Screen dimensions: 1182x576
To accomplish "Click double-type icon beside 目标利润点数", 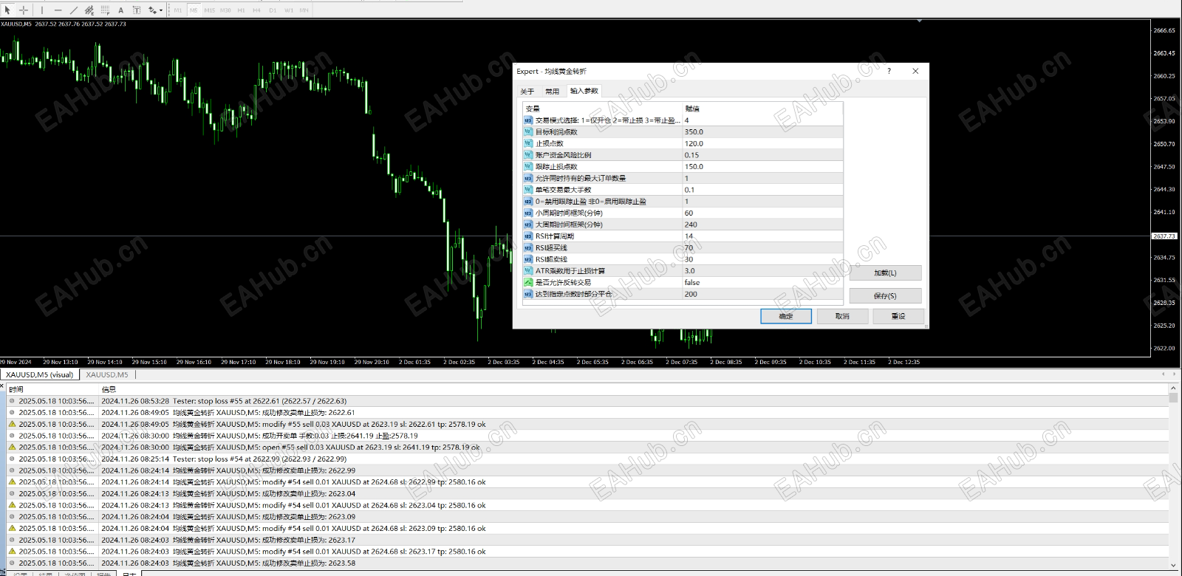I will (528, 132).
